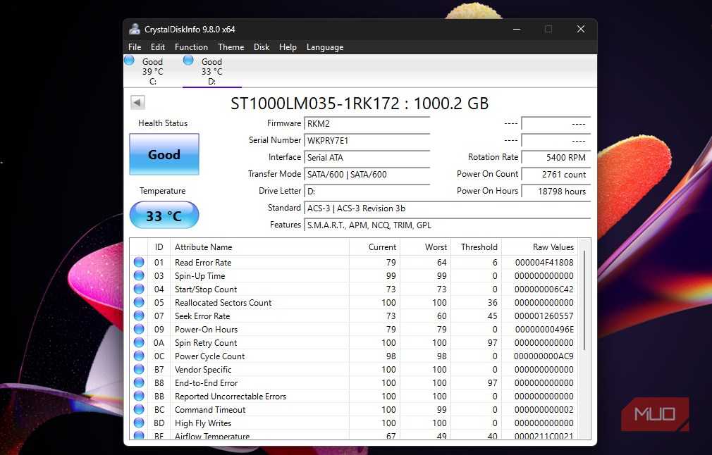Minimize the CrystalDiskInfo window
Screen dimensions: 712x455
pyautogui.click(x=517, y=29)
